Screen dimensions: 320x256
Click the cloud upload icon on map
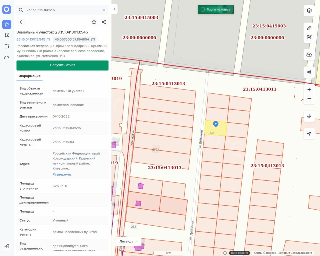click(x=309, y=55)
